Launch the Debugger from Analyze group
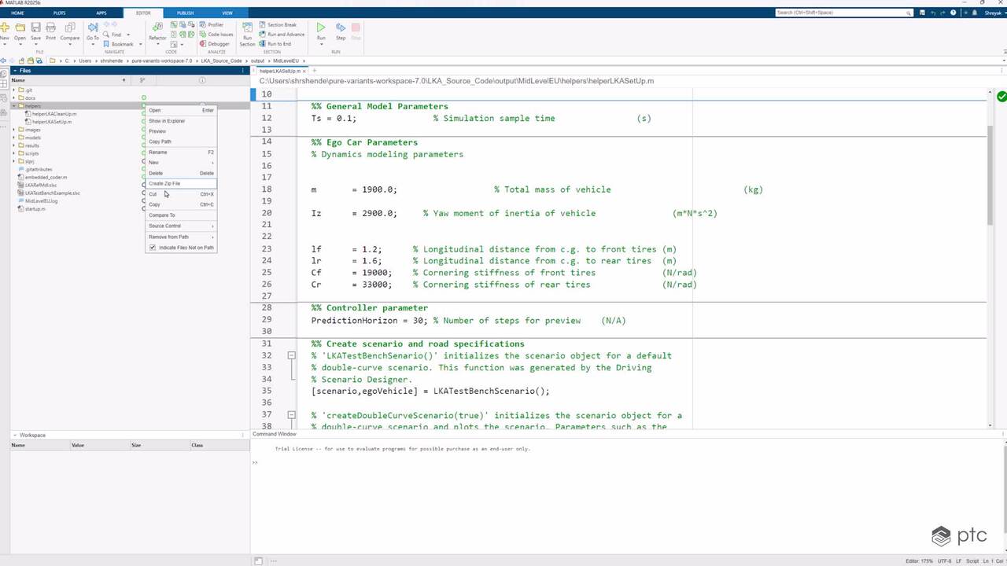 point(214,44)
